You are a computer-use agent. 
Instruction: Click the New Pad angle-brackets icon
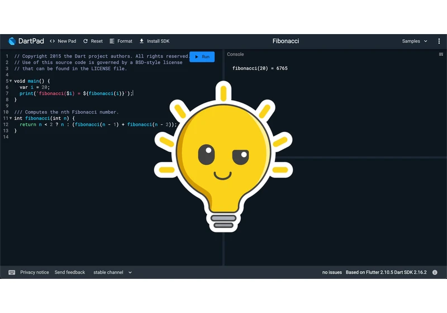click(x=52, y=41)
